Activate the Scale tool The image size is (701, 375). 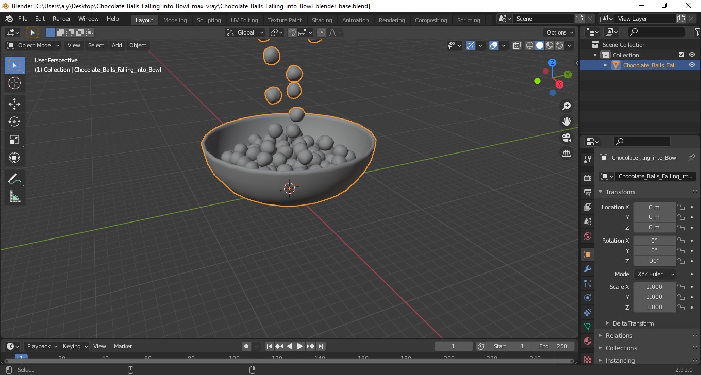click(14, 140)
